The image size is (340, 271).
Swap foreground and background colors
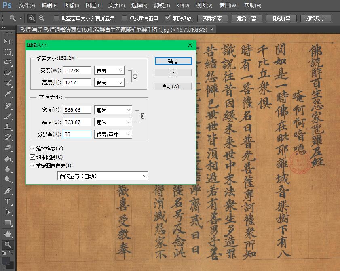[11, 253]
